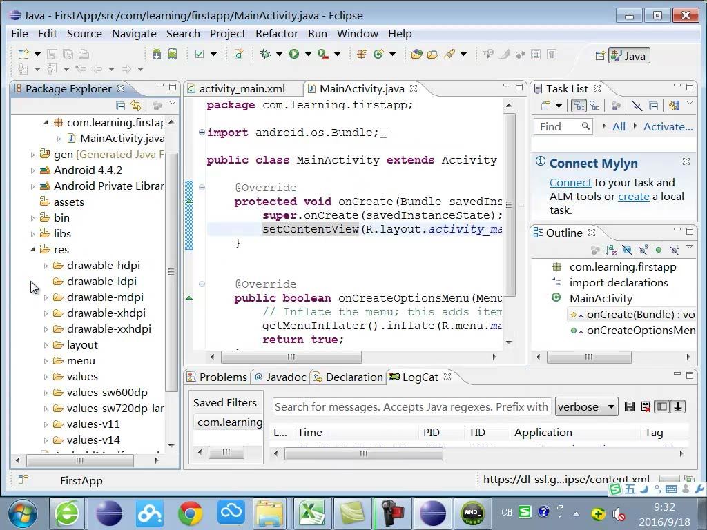The image size is (707, 530).
Task: Click the New Java Class icon
Action: pyautogui.click(x=378, y=55)
